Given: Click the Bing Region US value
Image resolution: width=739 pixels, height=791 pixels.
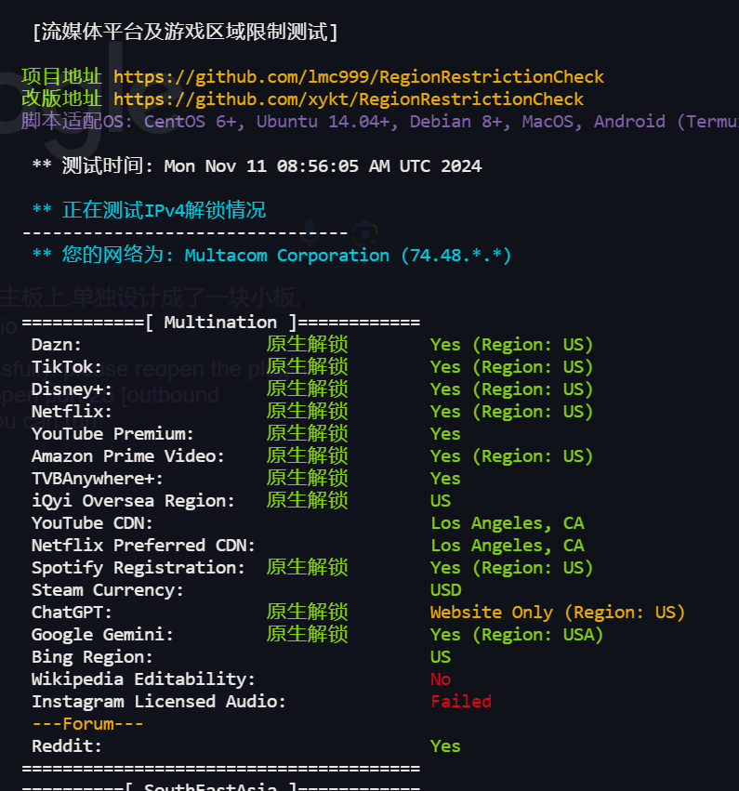Looking at the screenshot, I should click(x=441, y=657).
